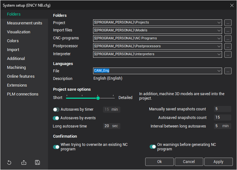Viewport: 237px width, 170px height.
Task: Click the Apply button
Action: click(218, 162)
